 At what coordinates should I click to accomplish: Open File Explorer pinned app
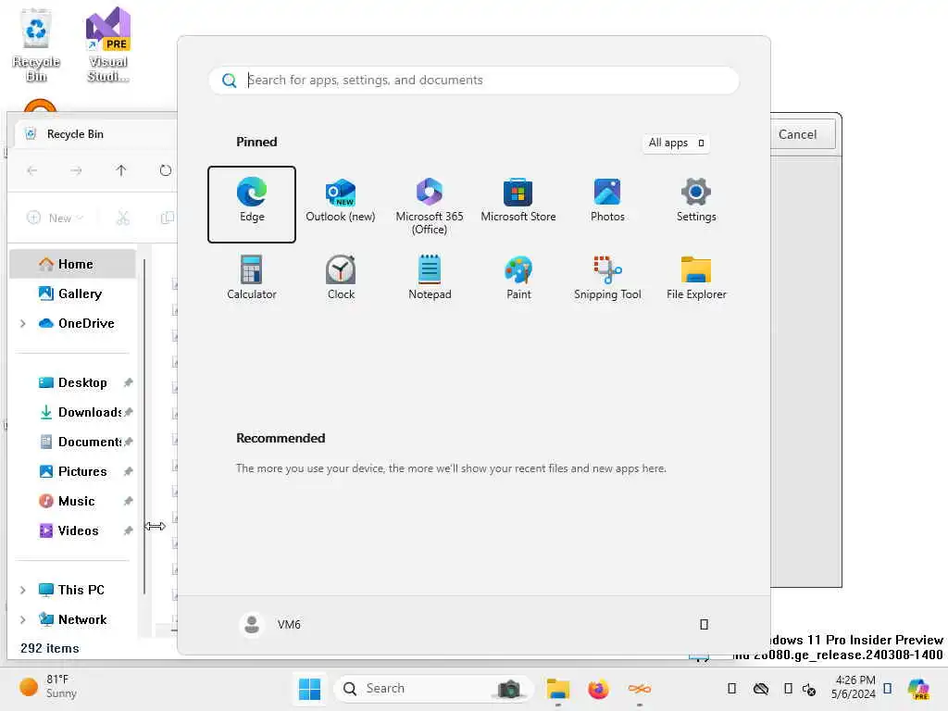(696, 278)
